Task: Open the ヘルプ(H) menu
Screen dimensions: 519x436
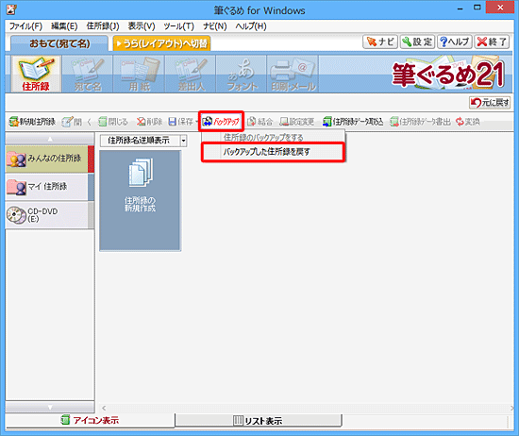Action: tap(251, 26)
